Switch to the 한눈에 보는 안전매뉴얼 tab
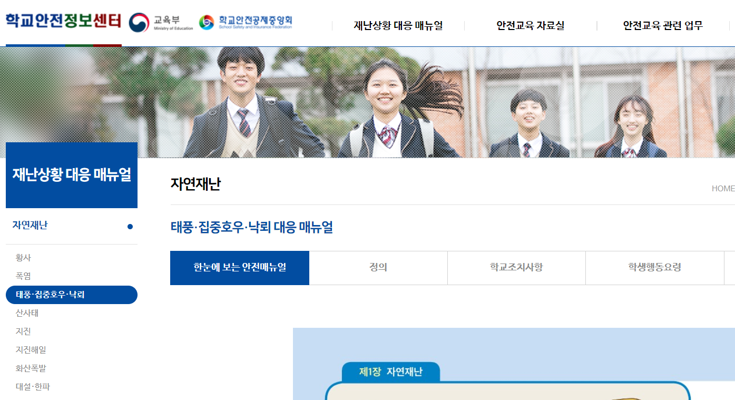735x400 pixels. click(x=240, y=268)
